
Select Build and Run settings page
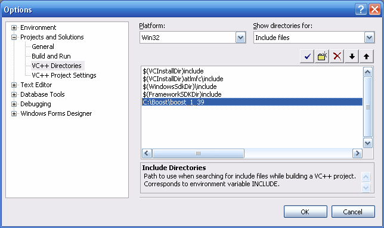coord(51,56)
